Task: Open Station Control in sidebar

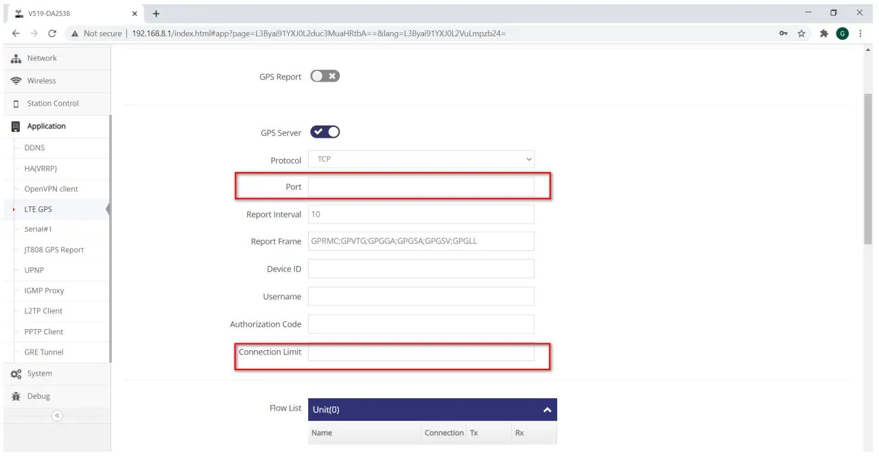Action: coord(53,103)
